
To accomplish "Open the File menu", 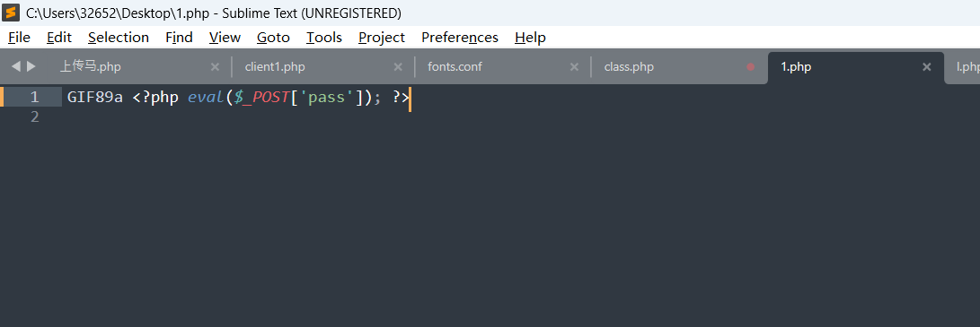I will (x=19, y=38).
